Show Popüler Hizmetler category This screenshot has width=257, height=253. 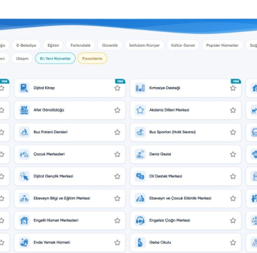[222, 45]
